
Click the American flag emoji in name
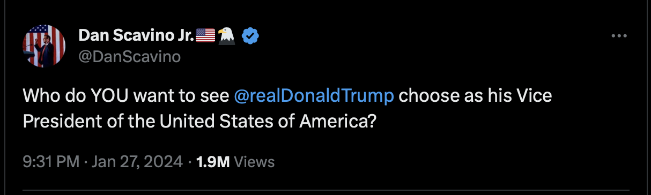(205, 36)
